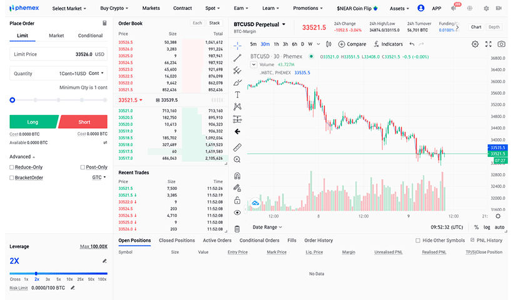Viewport: 513px width, 300px height.
Task: Open the user account profile icon
Action: pyautogui.click(x=421, y=8)
